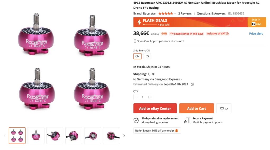Select CN as ship-from location
This screenshot has height=150, width=270.
tap(137, 56)
